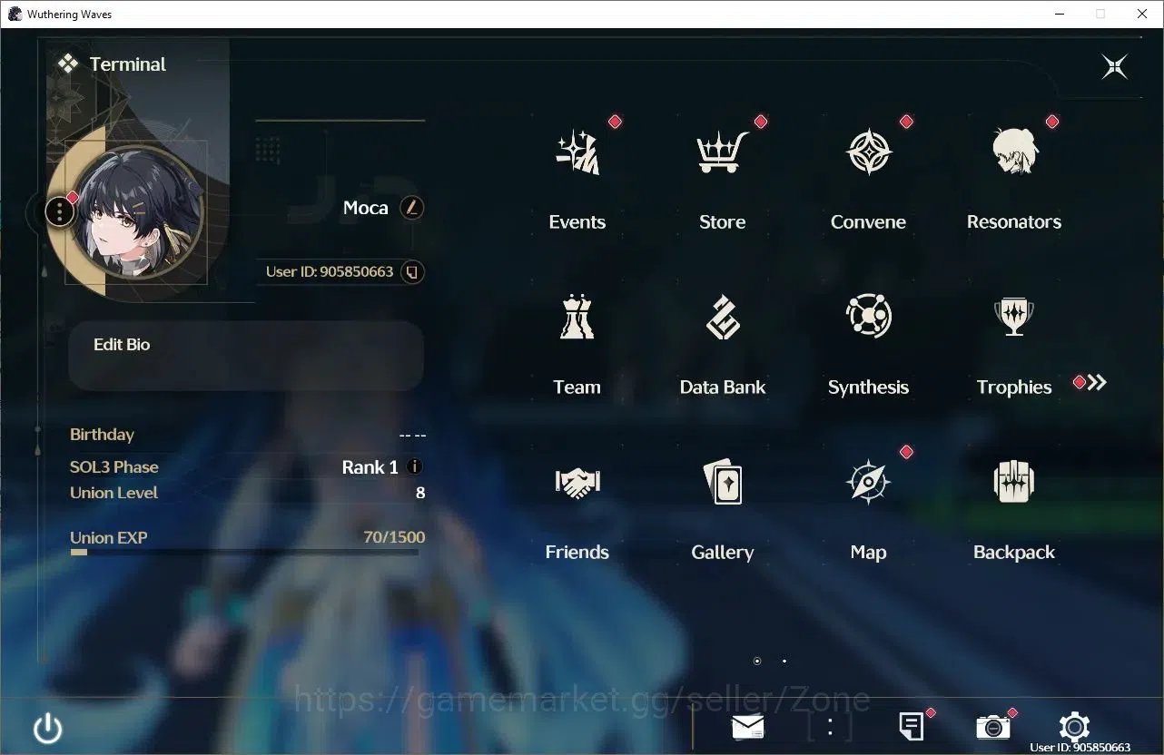1164x755 pixels.
Task: Open the camera photo mode icon
Action: [993, 727]
